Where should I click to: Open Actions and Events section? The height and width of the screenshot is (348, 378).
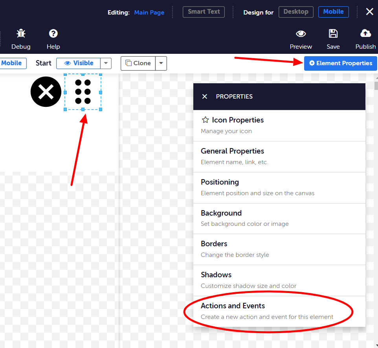coord(279,311)
